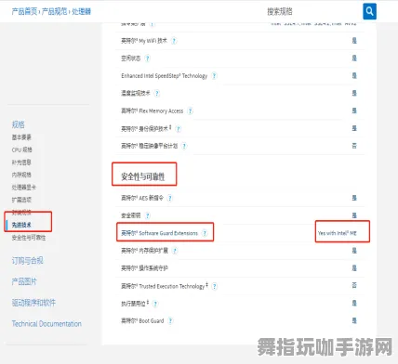The width and height of the screenshot is (398, 364).
Task: Show help icon beside 执行禁用位
Action: coord(155,304)
